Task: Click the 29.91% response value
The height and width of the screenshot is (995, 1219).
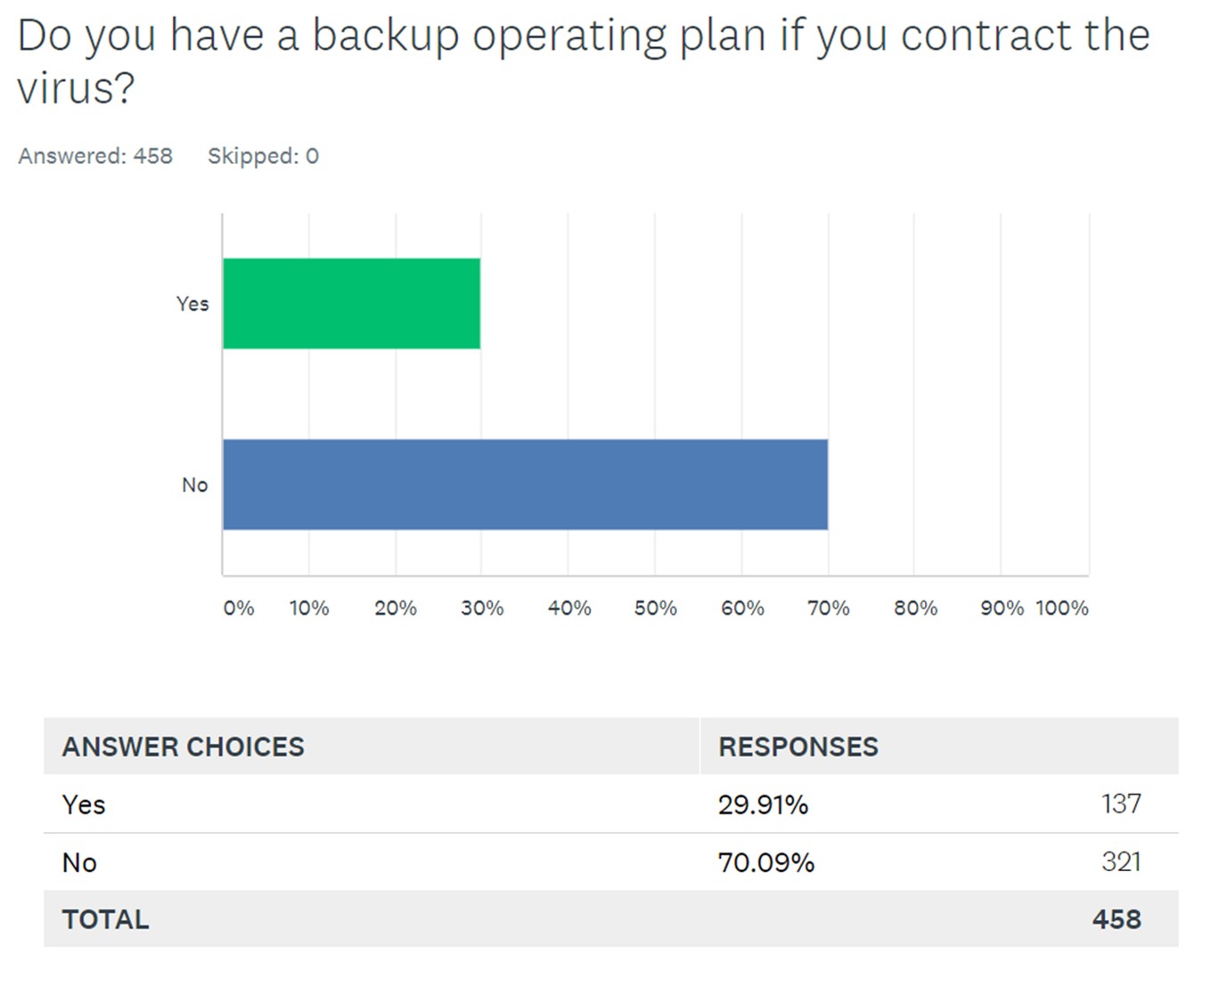Action: coord(763,804)
